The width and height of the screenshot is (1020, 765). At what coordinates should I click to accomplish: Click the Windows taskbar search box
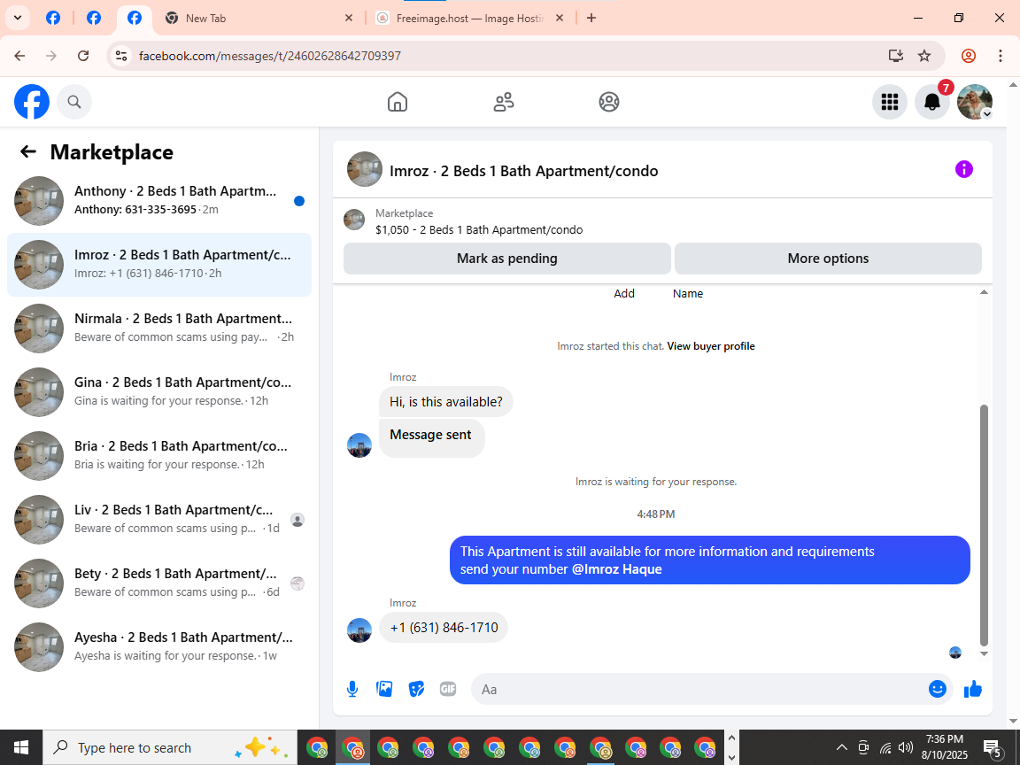tap(170, 747)
